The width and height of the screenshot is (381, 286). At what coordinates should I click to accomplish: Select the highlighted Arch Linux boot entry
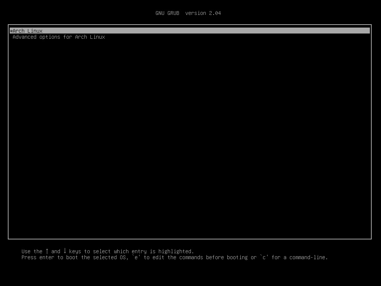tap(190, 31)
